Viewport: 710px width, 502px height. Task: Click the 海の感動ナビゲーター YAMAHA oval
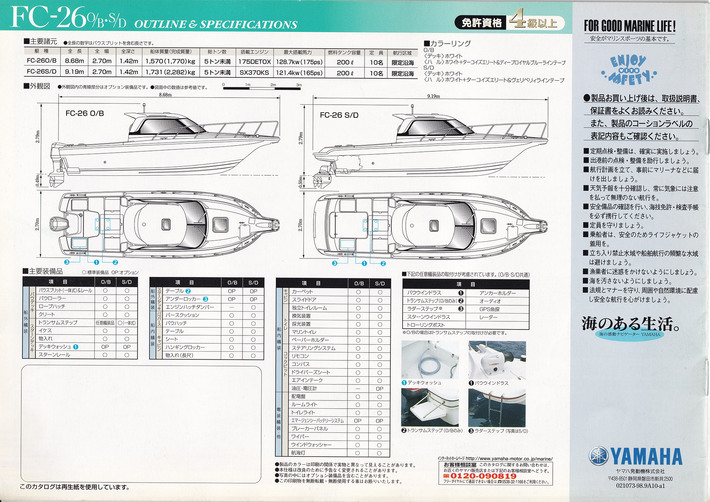(x=629, y=334)
